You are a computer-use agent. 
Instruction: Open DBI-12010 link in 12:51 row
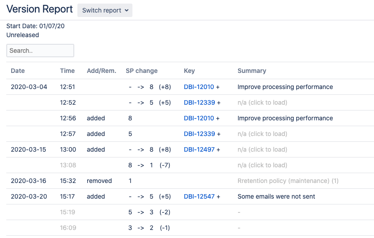pyautogui.click(x=199, y=87)
